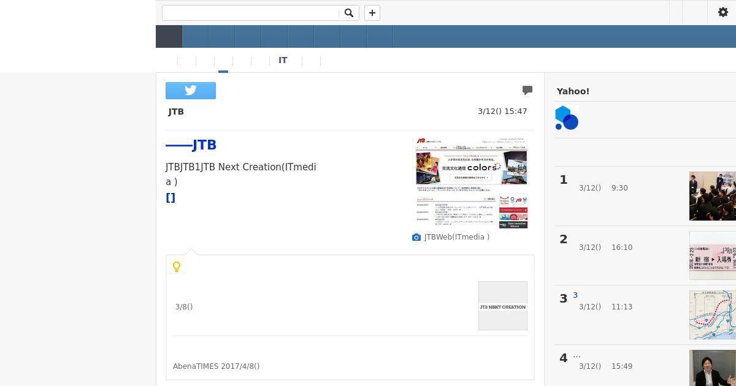Click the plus button beside search
The height and width of the screenshot is (386, 736).
[372, 13]
